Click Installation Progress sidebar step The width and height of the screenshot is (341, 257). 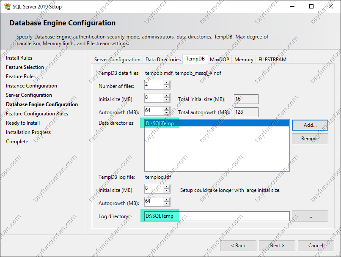(28, 132)
